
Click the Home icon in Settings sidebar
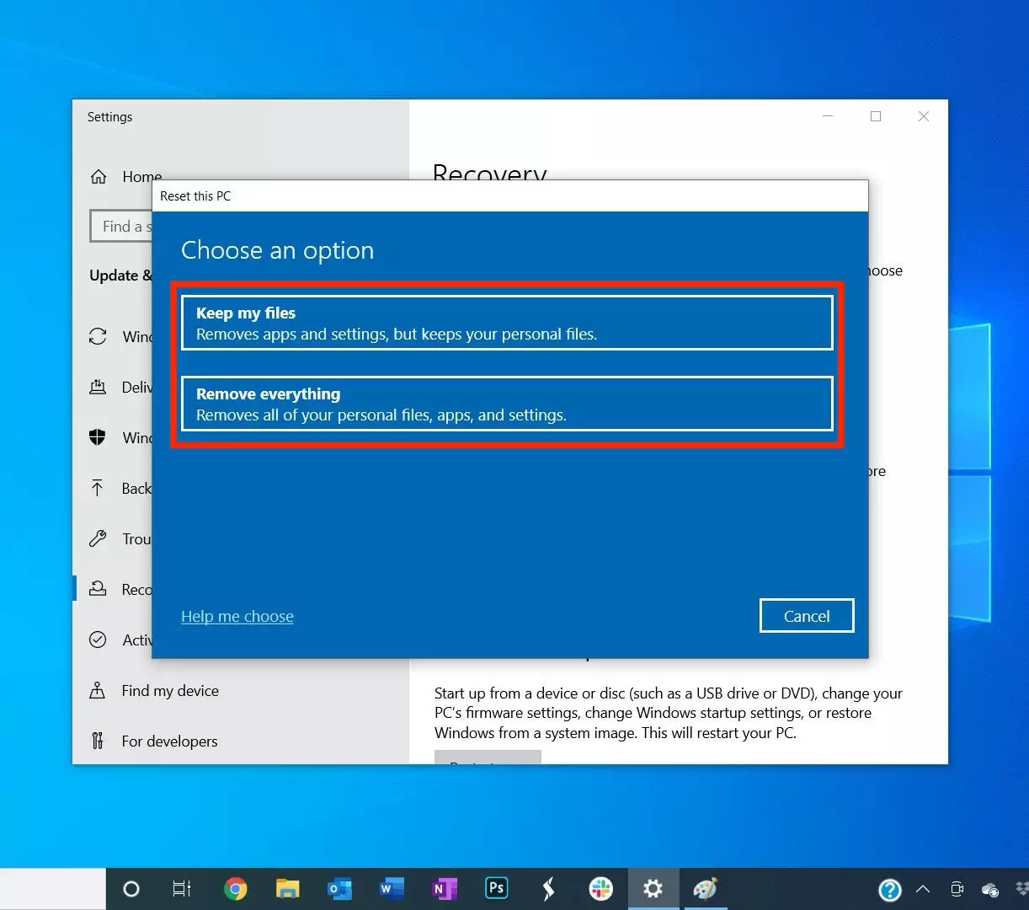pos(99,177)
